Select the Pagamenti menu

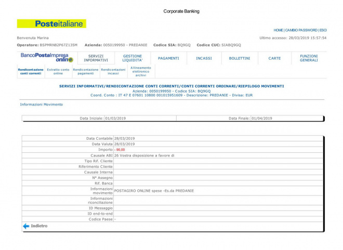pyautogui.click(x=168, y=58)
